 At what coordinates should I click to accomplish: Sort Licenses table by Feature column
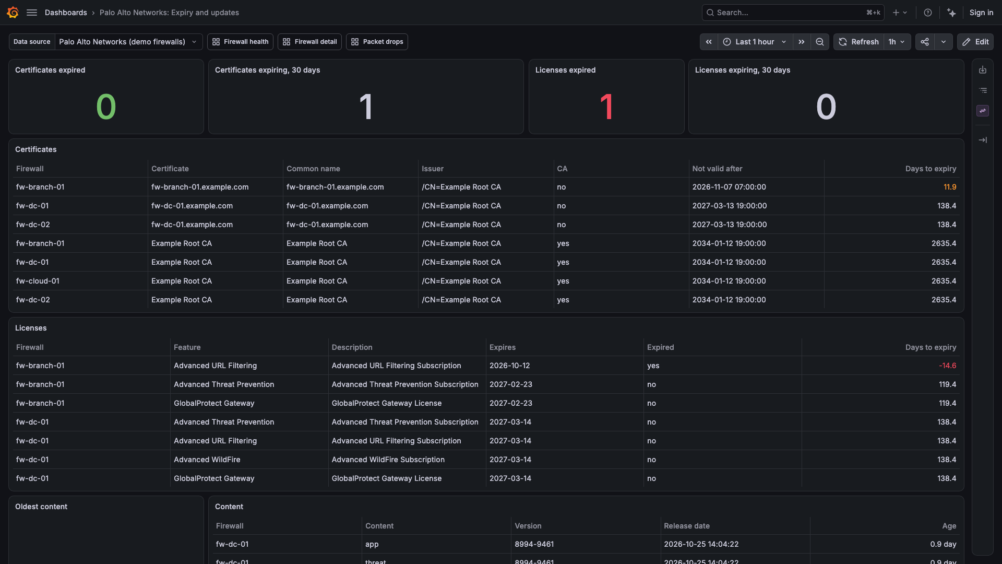(x=187, y=347)
